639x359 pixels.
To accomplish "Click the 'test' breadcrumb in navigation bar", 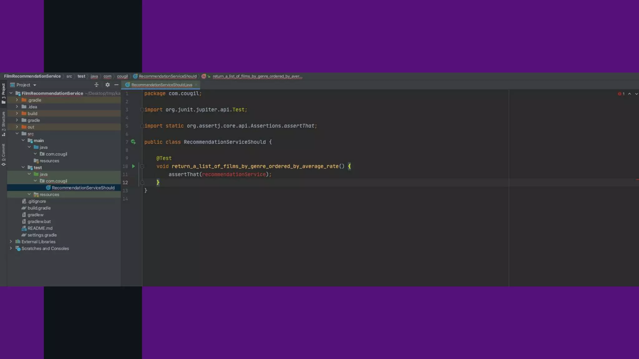I will (81, 76).
